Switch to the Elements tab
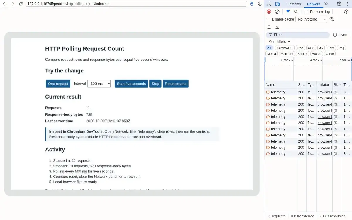 [294, 4]
